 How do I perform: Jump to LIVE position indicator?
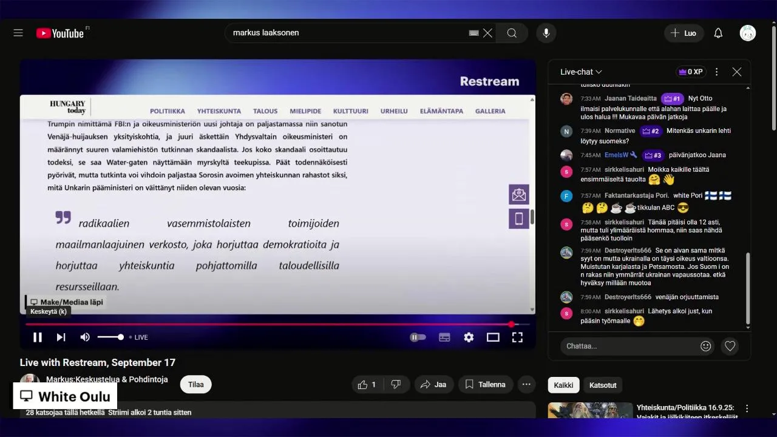pyautogui.click(x=138, y=337)
